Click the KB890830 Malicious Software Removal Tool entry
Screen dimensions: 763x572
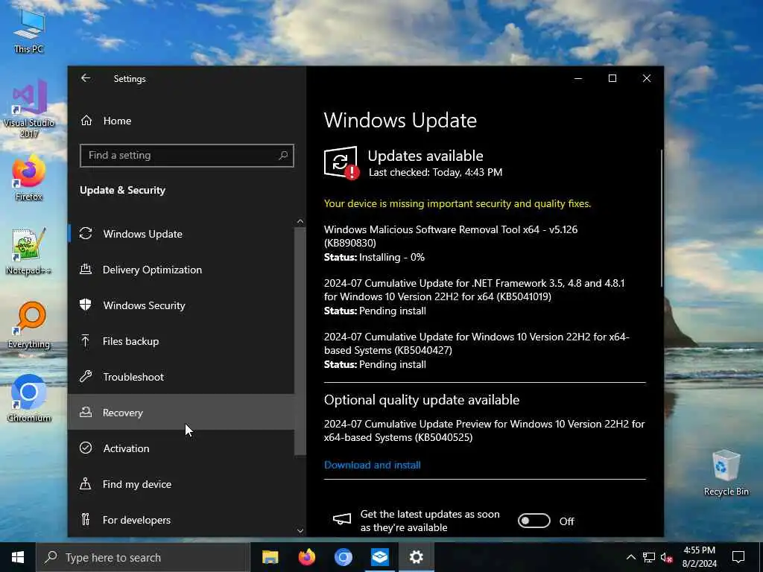(451, 244)
